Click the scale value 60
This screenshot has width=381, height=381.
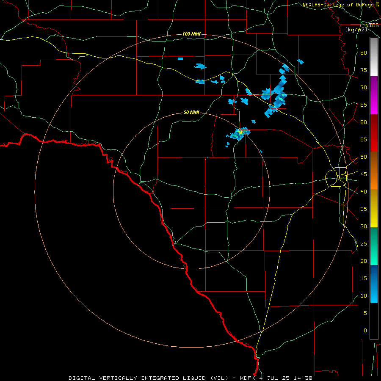click(364, 122)
